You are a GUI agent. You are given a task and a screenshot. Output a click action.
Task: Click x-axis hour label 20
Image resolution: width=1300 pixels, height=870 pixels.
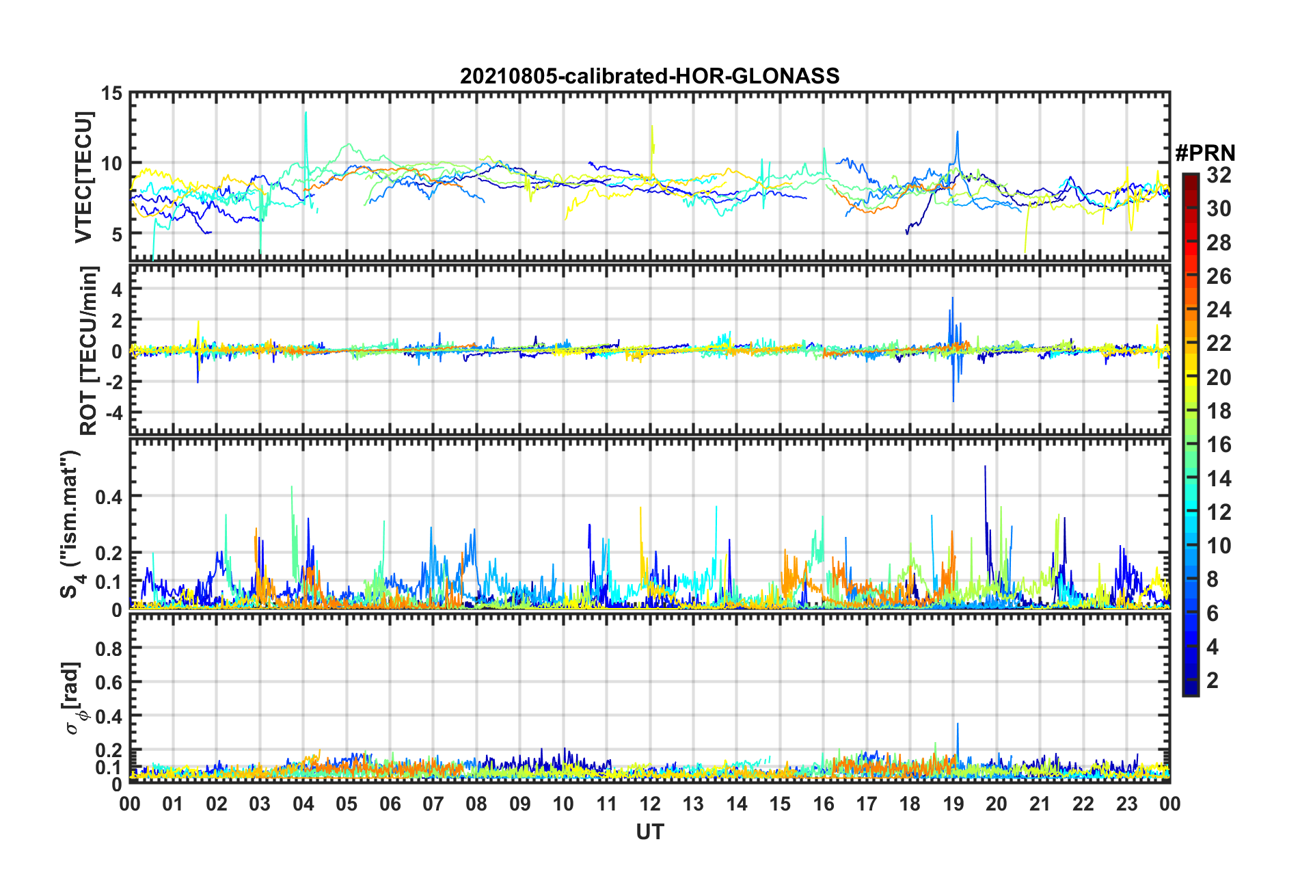[997, 804]
